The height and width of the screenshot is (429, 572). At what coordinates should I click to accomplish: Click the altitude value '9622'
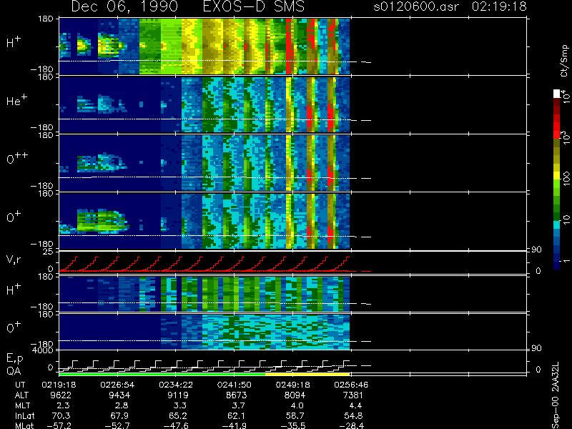tap(61, 395)
